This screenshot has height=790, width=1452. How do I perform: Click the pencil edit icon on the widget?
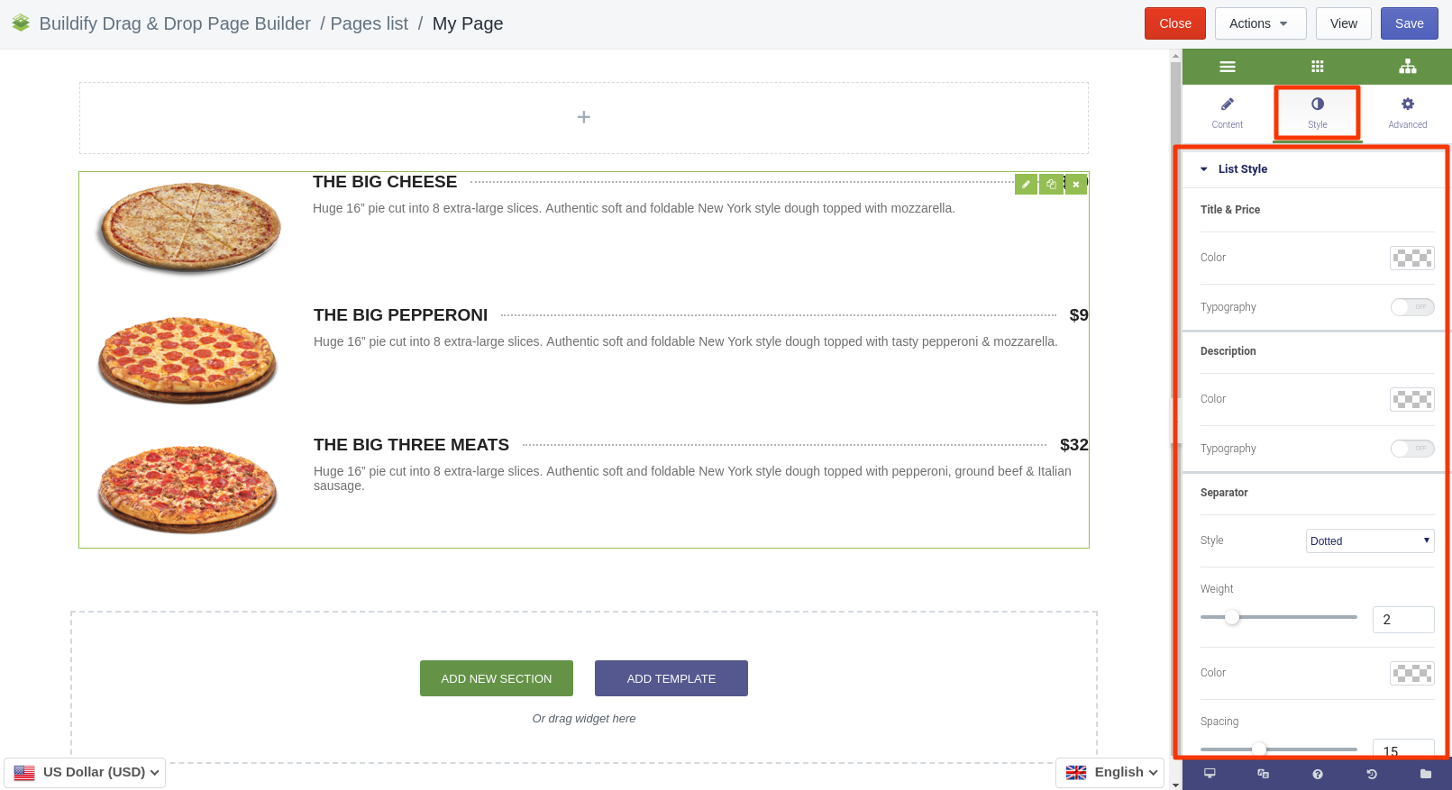pyautogui.click(x=1026, y=184)
